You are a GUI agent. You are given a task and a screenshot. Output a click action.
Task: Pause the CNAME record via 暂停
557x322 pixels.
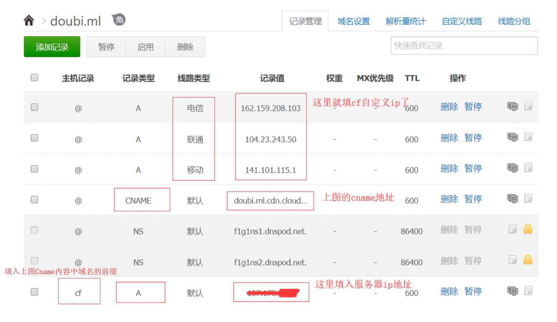tap(473, 199)
